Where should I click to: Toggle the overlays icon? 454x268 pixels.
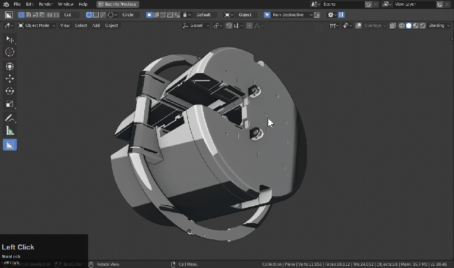[359, 25]
